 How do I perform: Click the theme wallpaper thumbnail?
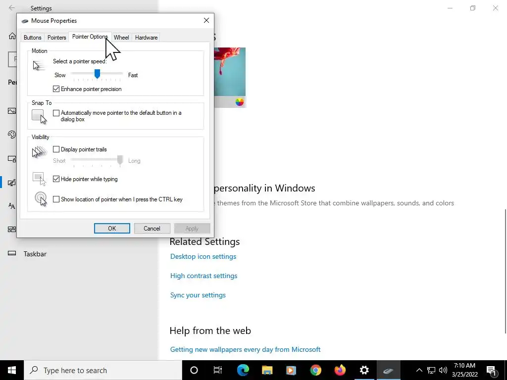[x=230, y=72]
